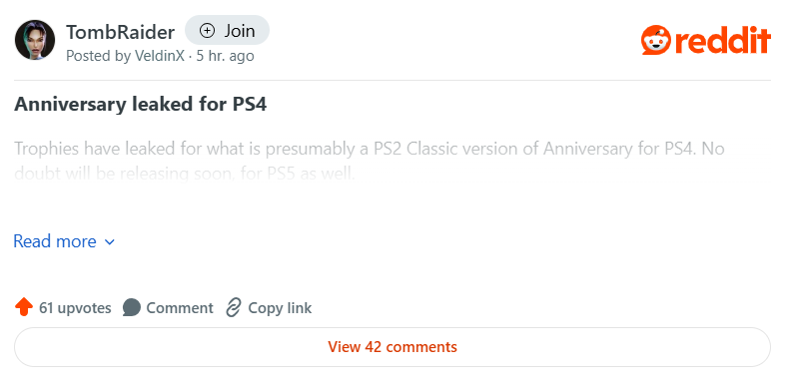Click the 'Posted by' byline text

[x=99, y=56]
